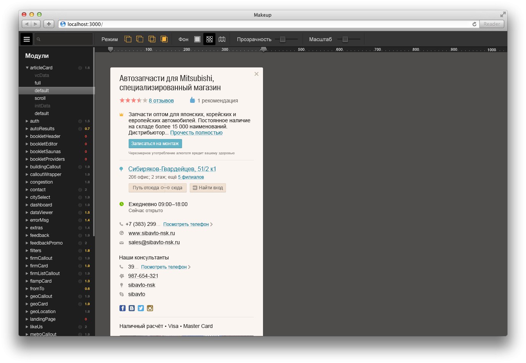Click info icon next to contact
The width and height of the screenshot is (526, 363).
click(x=80, y=190)
